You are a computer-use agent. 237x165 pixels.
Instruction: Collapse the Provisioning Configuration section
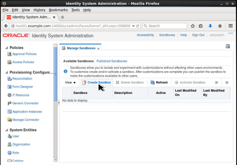[6, 72]
